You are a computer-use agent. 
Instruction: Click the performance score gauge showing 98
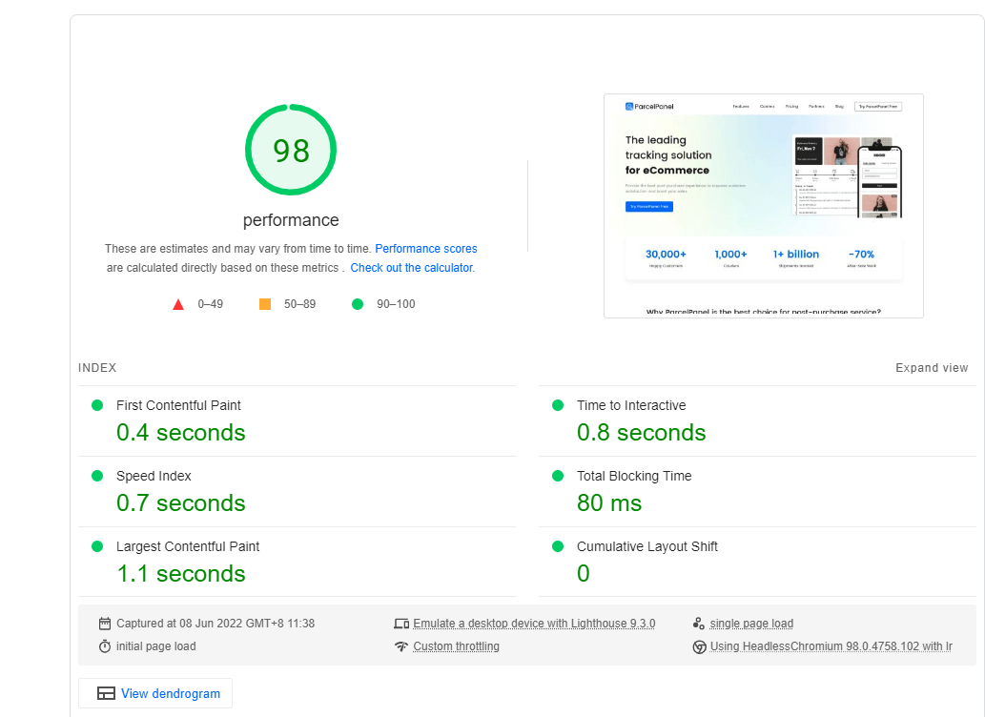291,151
